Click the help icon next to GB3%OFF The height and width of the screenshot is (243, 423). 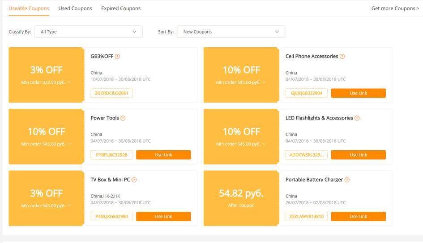point(118,57)
